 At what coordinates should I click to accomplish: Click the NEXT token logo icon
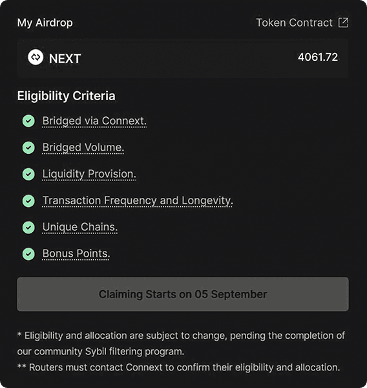tap(36, 57)
